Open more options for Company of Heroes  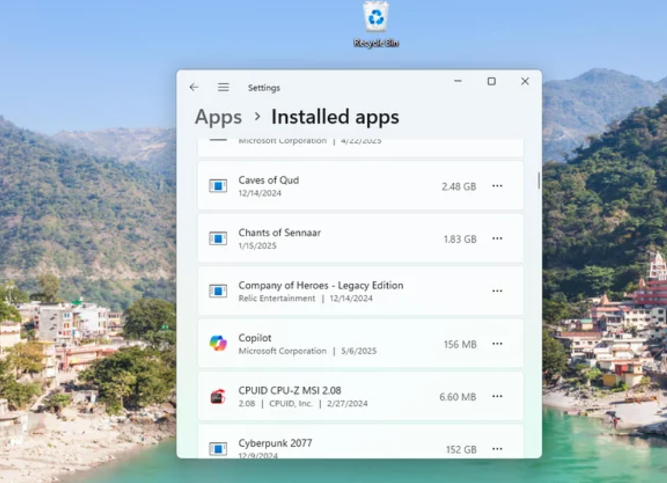point(498,291)
